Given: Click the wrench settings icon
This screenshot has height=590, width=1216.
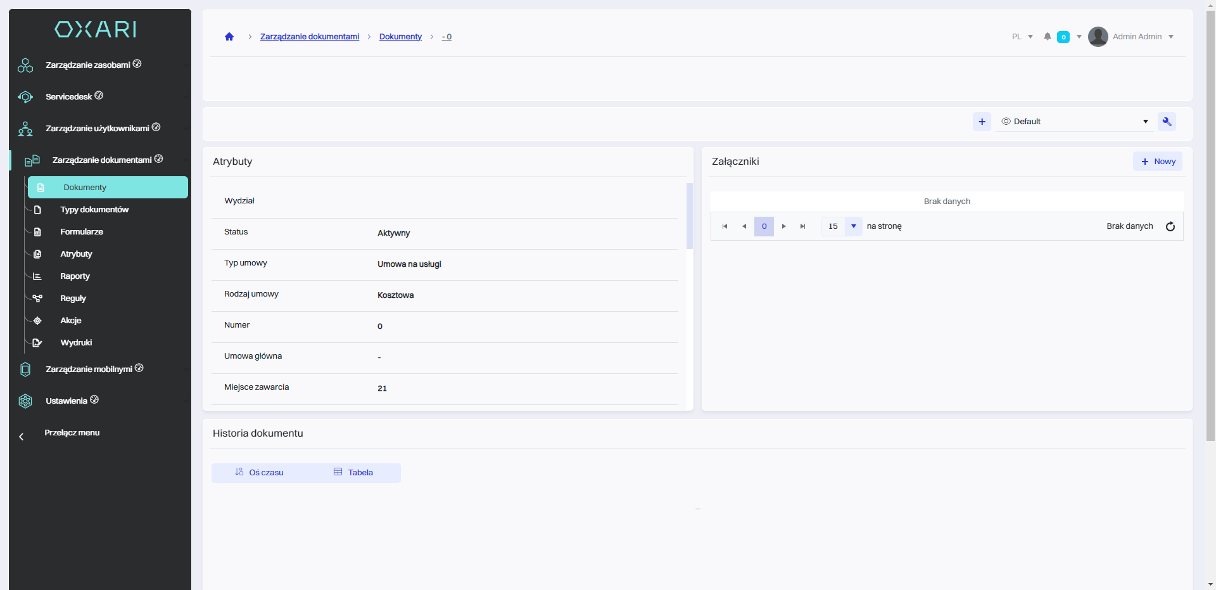Looking at the screenshot, I should click(1167, 122).
